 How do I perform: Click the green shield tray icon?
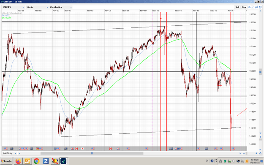tap(225, 161)
